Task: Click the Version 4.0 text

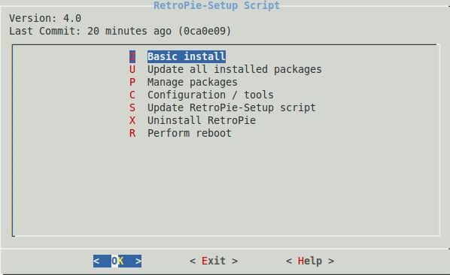Action: 45,18
